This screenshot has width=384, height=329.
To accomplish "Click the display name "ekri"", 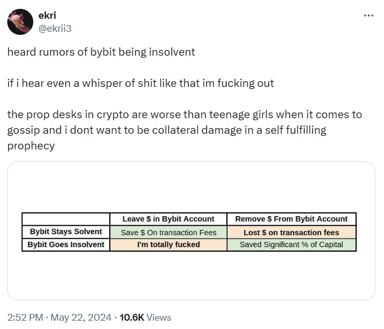I will 48,16.
